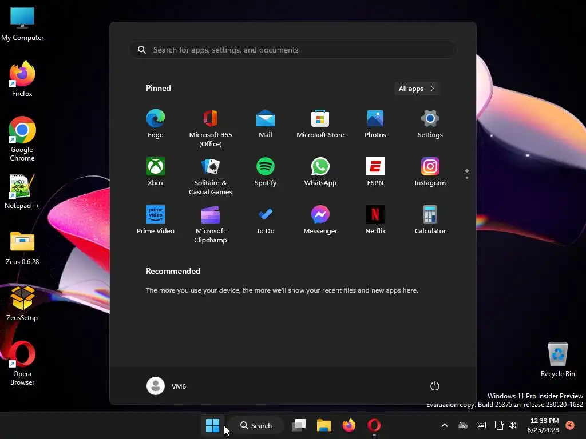Screen dimensions: 586x439
Task: Open the VM6 user account menu
Action: click(x=167, y=386)
